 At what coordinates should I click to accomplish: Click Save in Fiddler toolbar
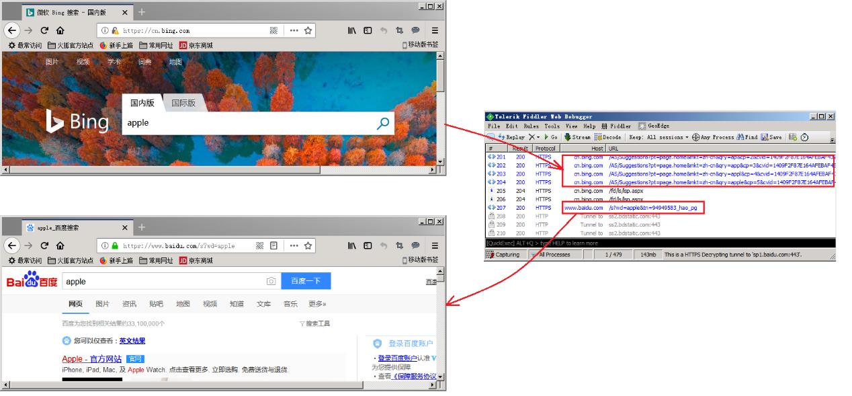point(771,137)
